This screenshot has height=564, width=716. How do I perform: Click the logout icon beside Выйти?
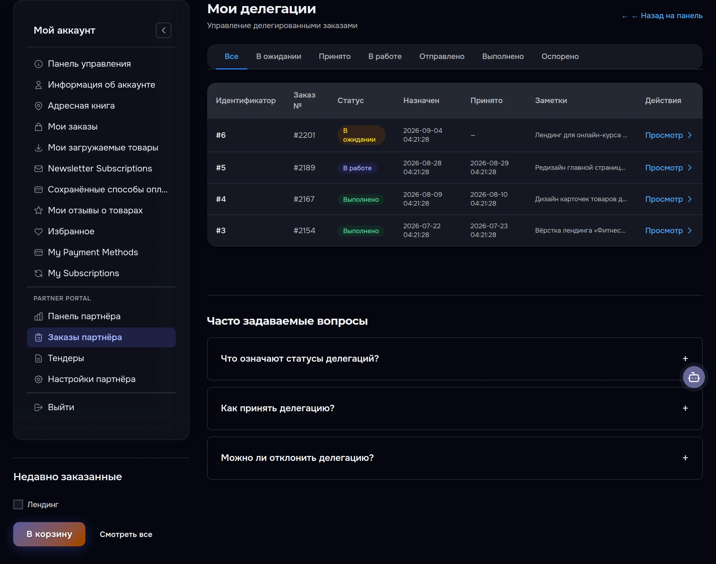point(39,407)
